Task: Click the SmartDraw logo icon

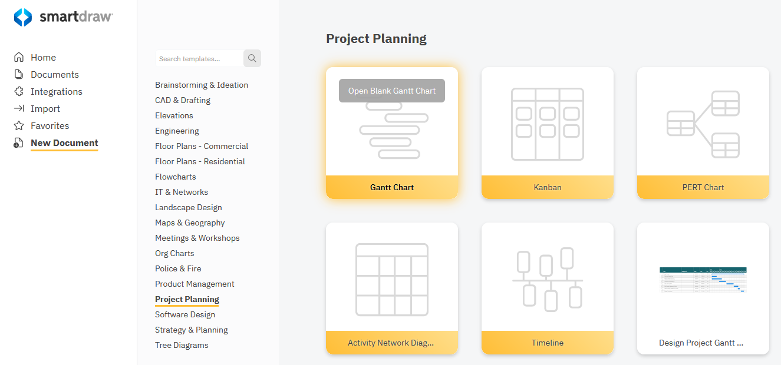Action: tap(24, 17)
